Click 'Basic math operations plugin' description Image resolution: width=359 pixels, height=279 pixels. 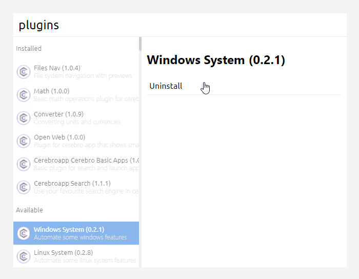click(86, 99)
